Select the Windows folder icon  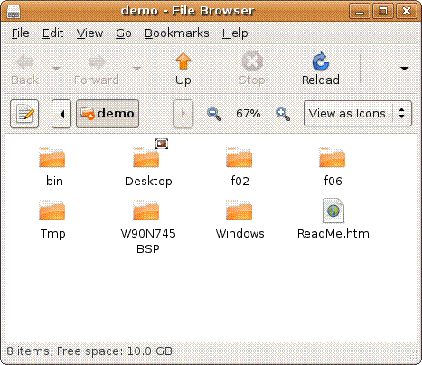(x=239, y=210)
